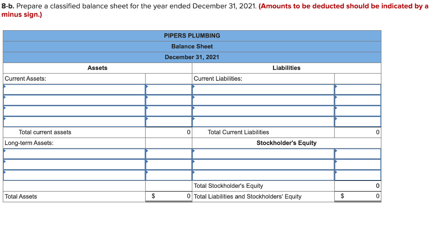Screen dimensions: 443x240
Task: Click the Total Assets label
Action: (21, 196)
